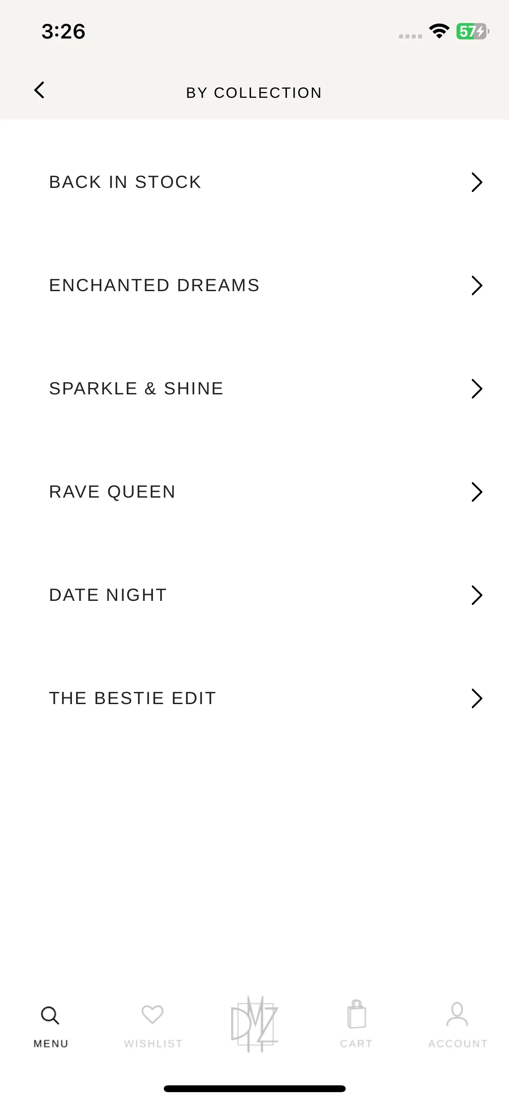Expand Enchanted Dreams chevron arrow
This screenshot has height=1103, width=509.
coord(477,285)
